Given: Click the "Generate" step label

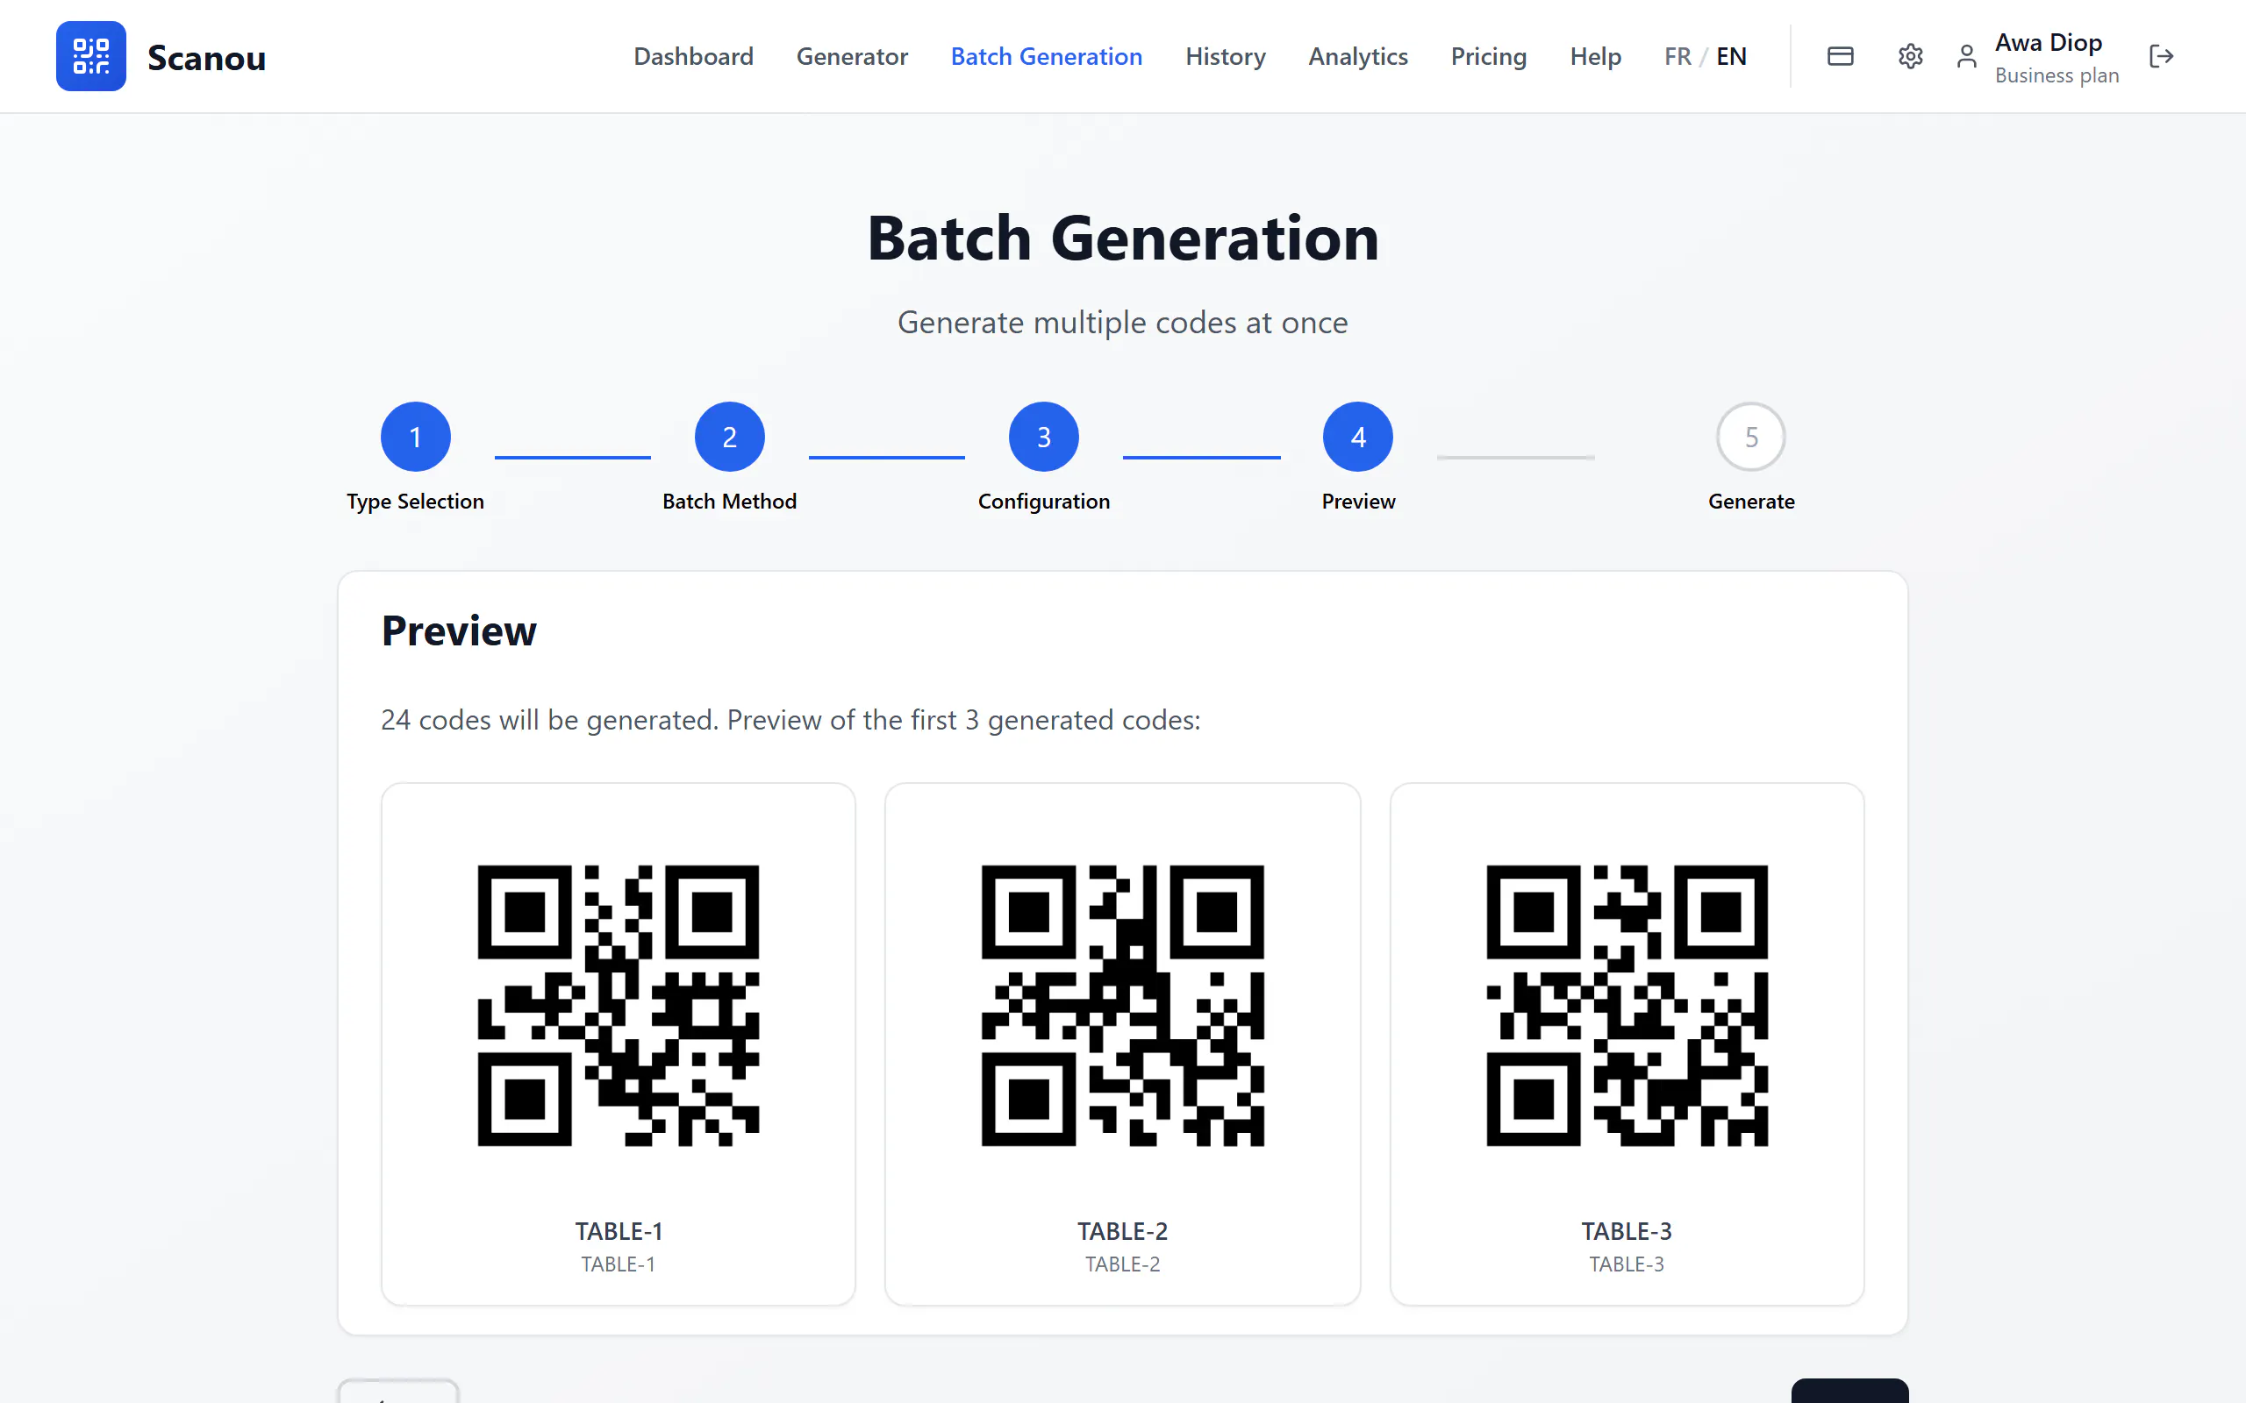Looking at the screenshot, I should coord(1751,501).
